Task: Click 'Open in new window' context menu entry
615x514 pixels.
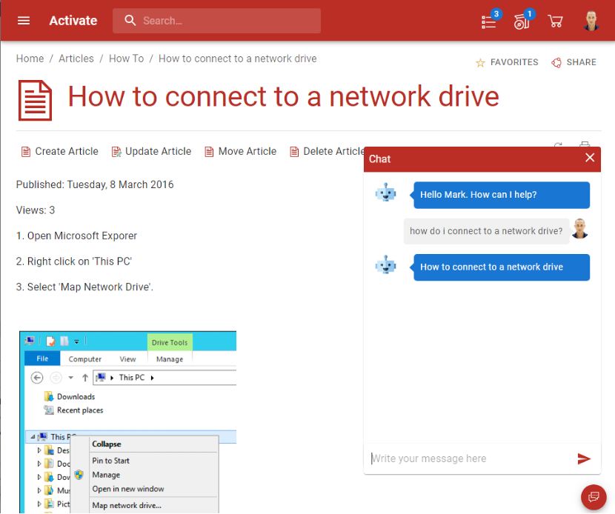Action: point(128,489)
